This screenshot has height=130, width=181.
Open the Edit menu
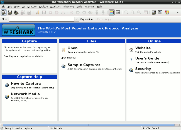9,7
